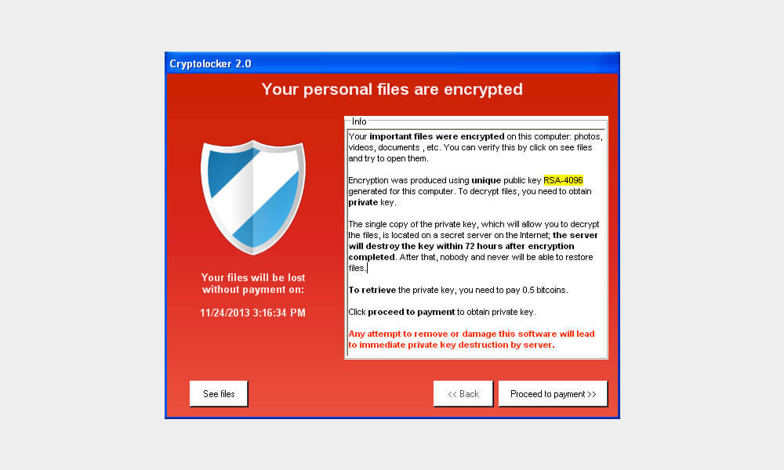Click the bold 'private' key text in the second paragraph
This screenshot has height=470, width=784.
pyautogui.click(x=363, y=202)
